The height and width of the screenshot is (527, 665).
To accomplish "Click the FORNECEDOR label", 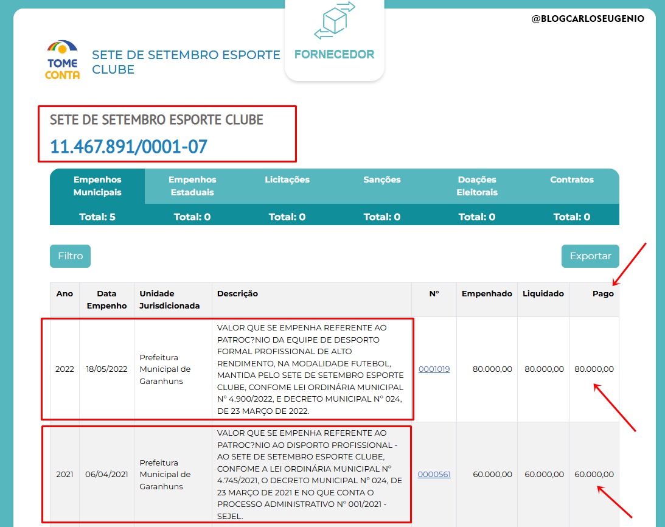I will (334, 54).
